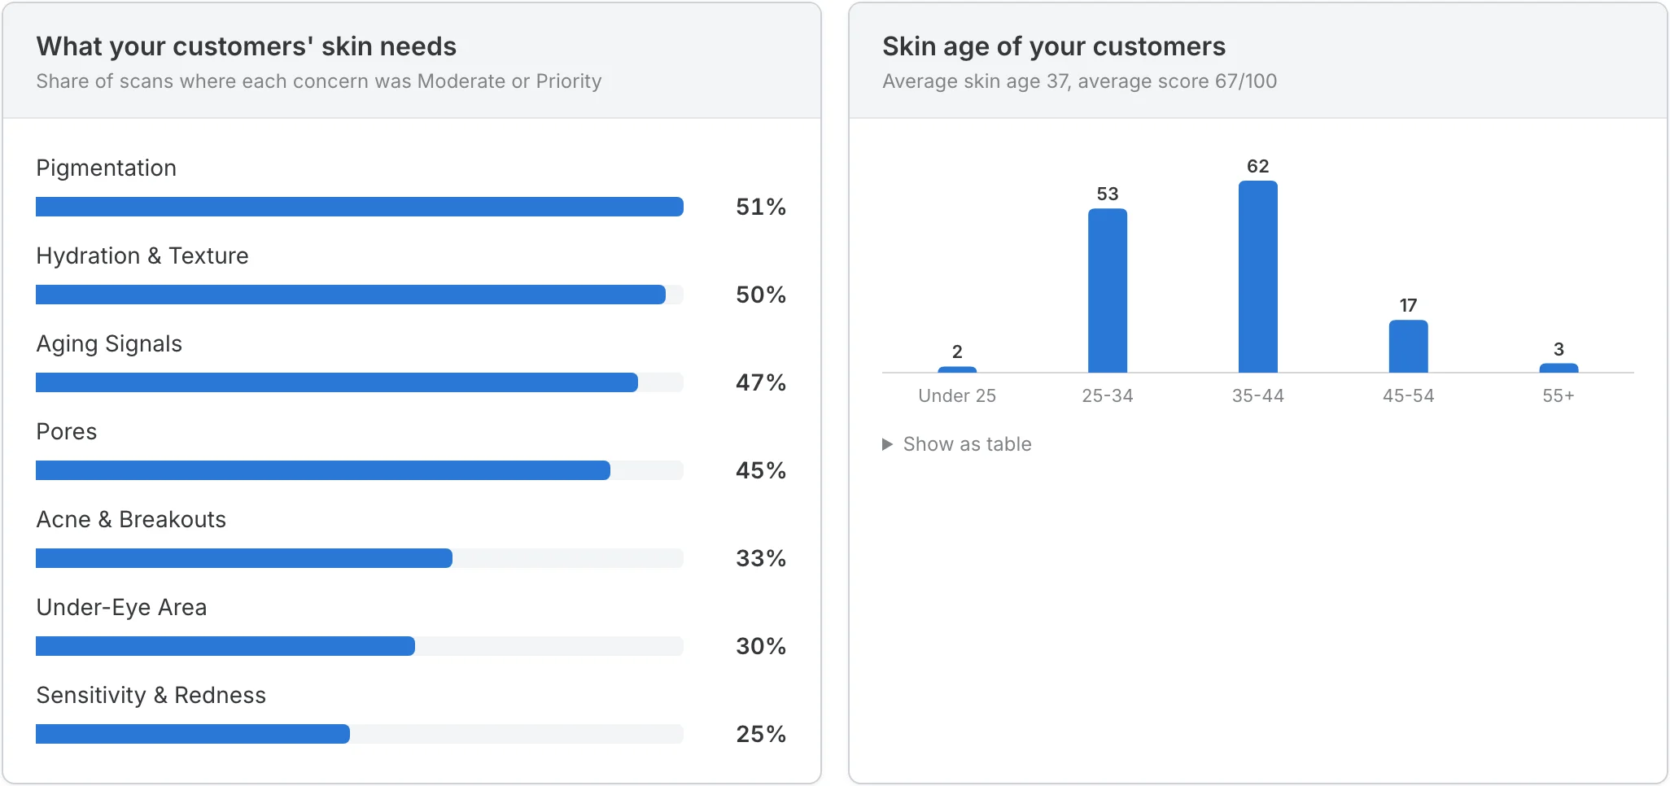This screenshot has height=786, width=1670.
Task: Select the Hydration & Texture bar
Action: click(360, 295)
